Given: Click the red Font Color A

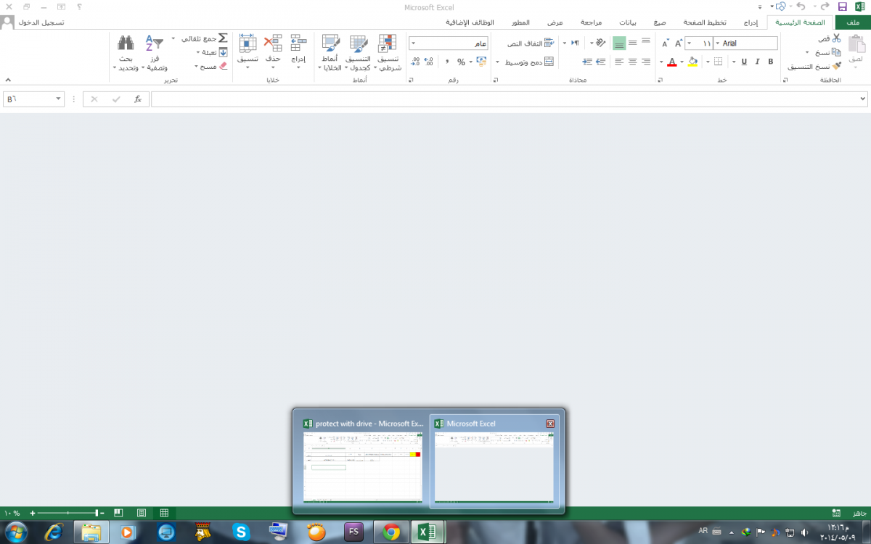Looking at the screenshot, I should tap(672, 62).
